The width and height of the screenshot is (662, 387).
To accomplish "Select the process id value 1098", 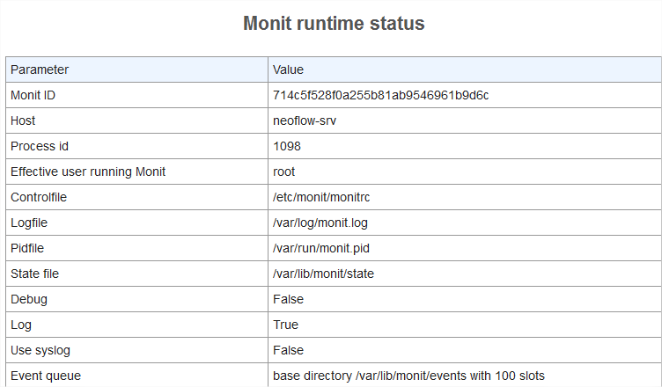I will [287, 146].
